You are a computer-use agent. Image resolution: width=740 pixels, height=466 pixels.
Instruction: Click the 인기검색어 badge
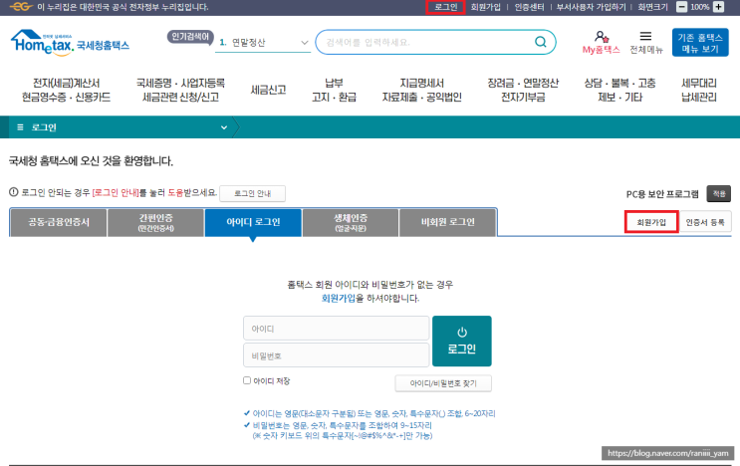click(190, 37)
